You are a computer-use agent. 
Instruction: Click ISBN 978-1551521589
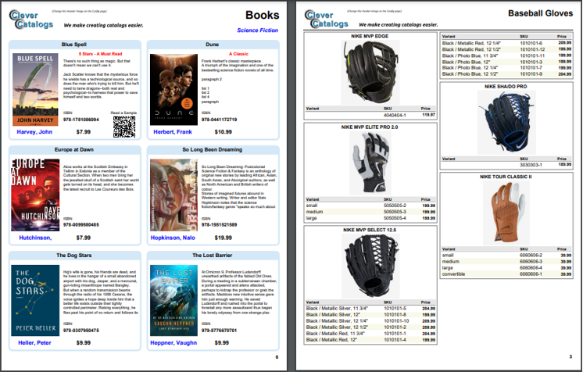tap(219, 225)
